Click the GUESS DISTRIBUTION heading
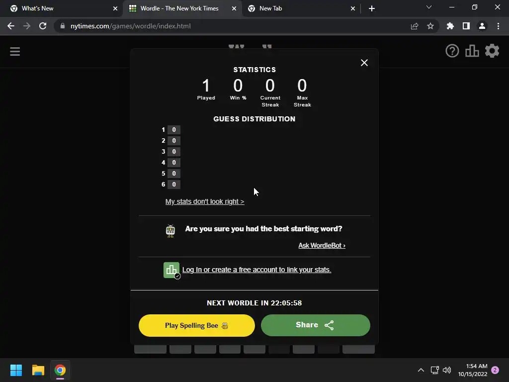509x382 pixels. (254, 119)
